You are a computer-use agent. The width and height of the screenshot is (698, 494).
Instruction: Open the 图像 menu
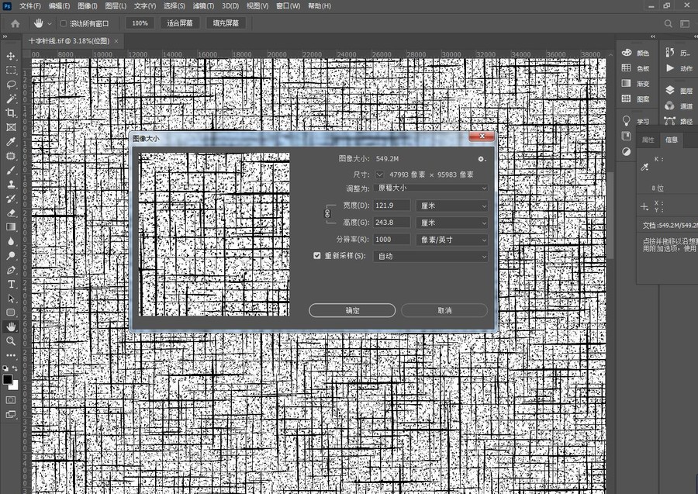[87, 5]
